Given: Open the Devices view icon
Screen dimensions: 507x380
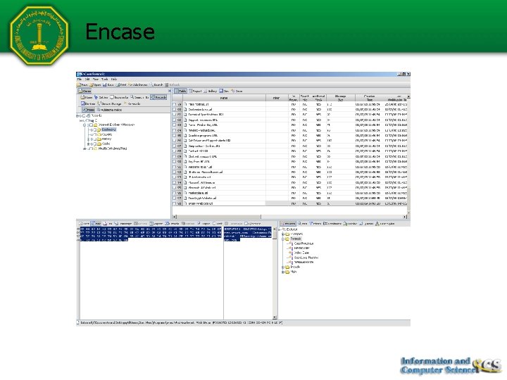Looking at the screenshot, I should 88,103.
